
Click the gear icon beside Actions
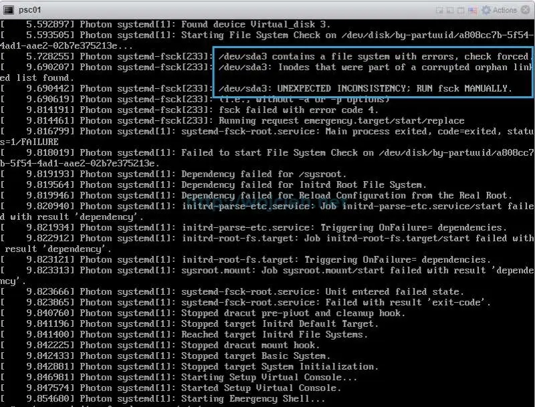coord(486,10)
